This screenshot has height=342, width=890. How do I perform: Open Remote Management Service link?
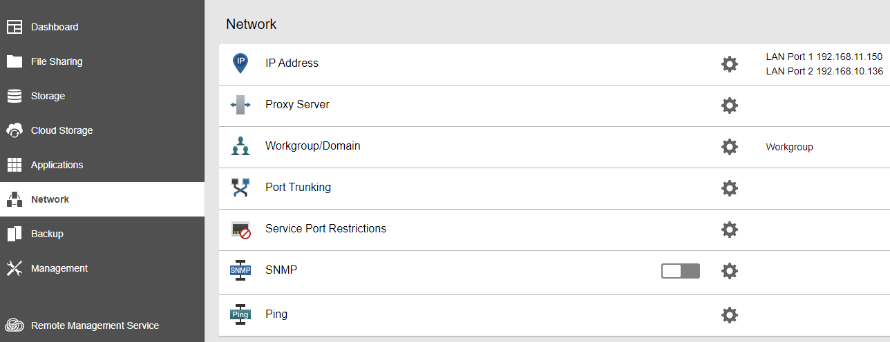pos(95,325)
